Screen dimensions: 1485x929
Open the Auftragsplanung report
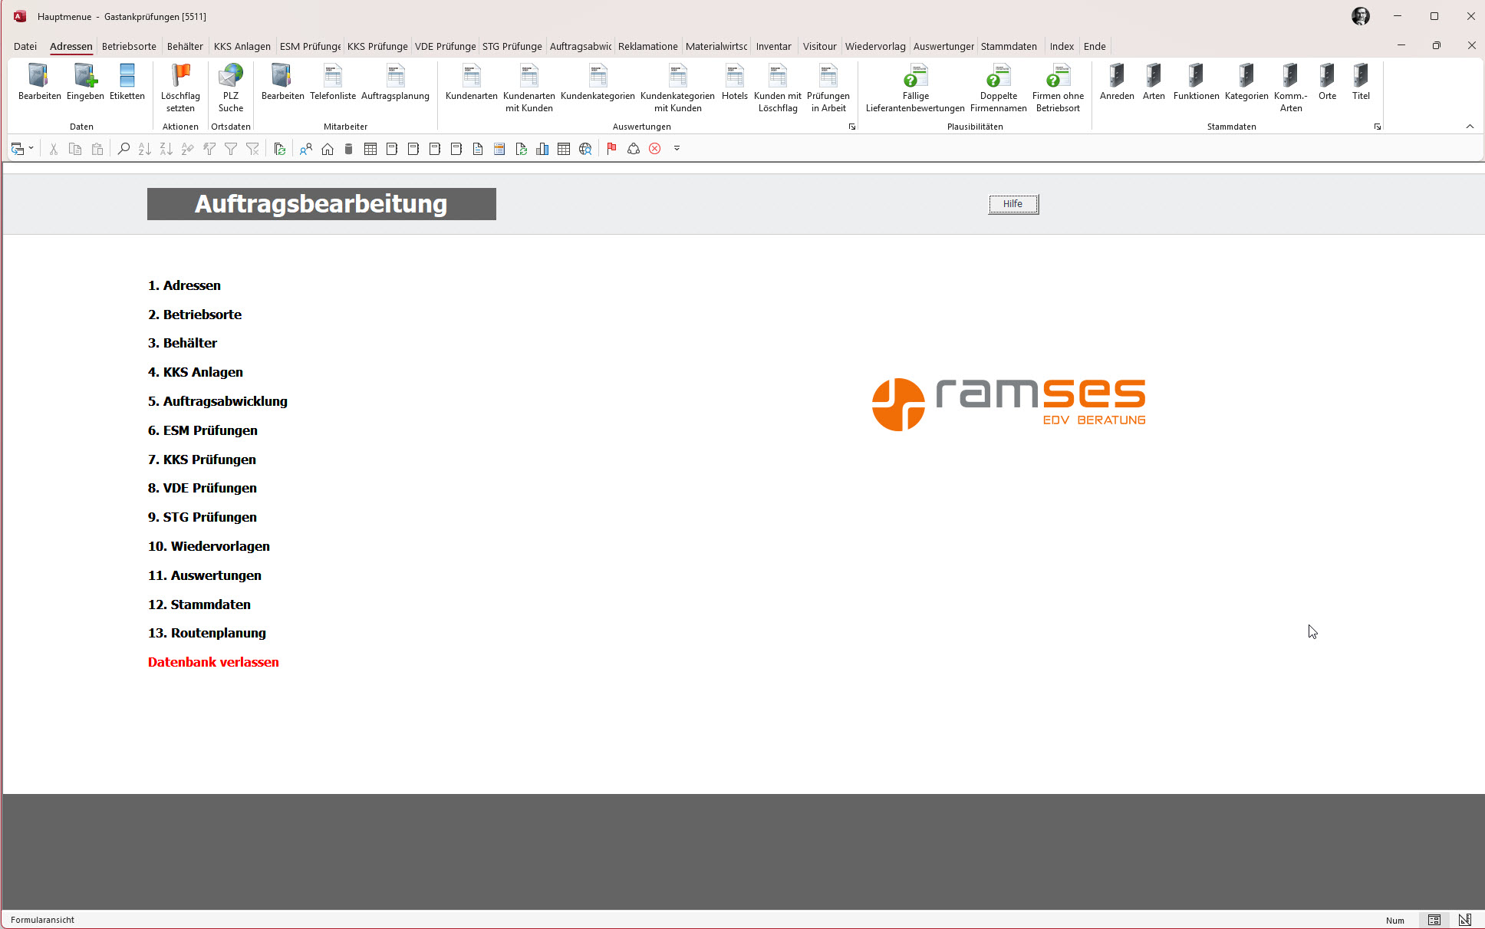(395, 83)
